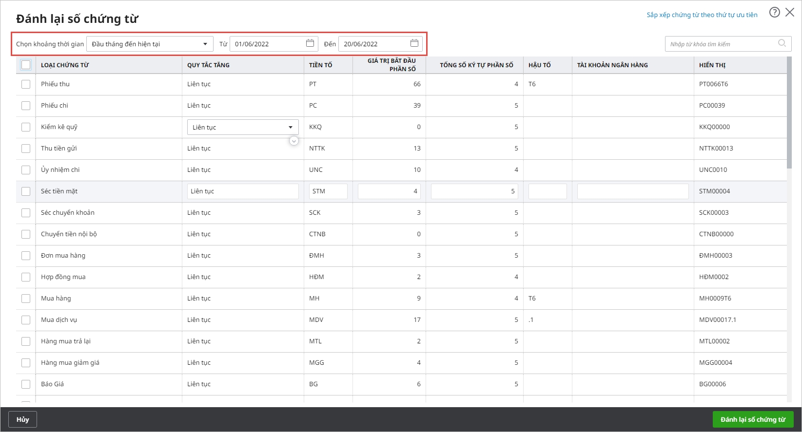Click the search magnifier icon

click(782, 43)
